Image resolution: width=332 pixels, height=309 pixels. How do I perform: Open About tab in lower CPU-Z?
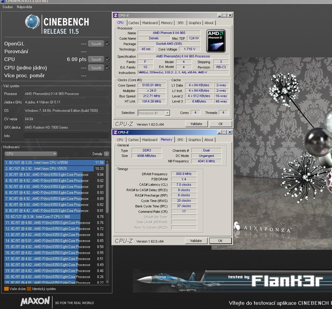pyautogui.click(x=209, y=140)
